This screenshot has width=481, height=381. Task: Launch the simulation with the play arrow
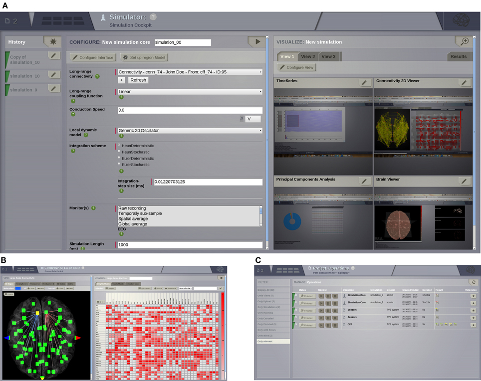(257, 41)
